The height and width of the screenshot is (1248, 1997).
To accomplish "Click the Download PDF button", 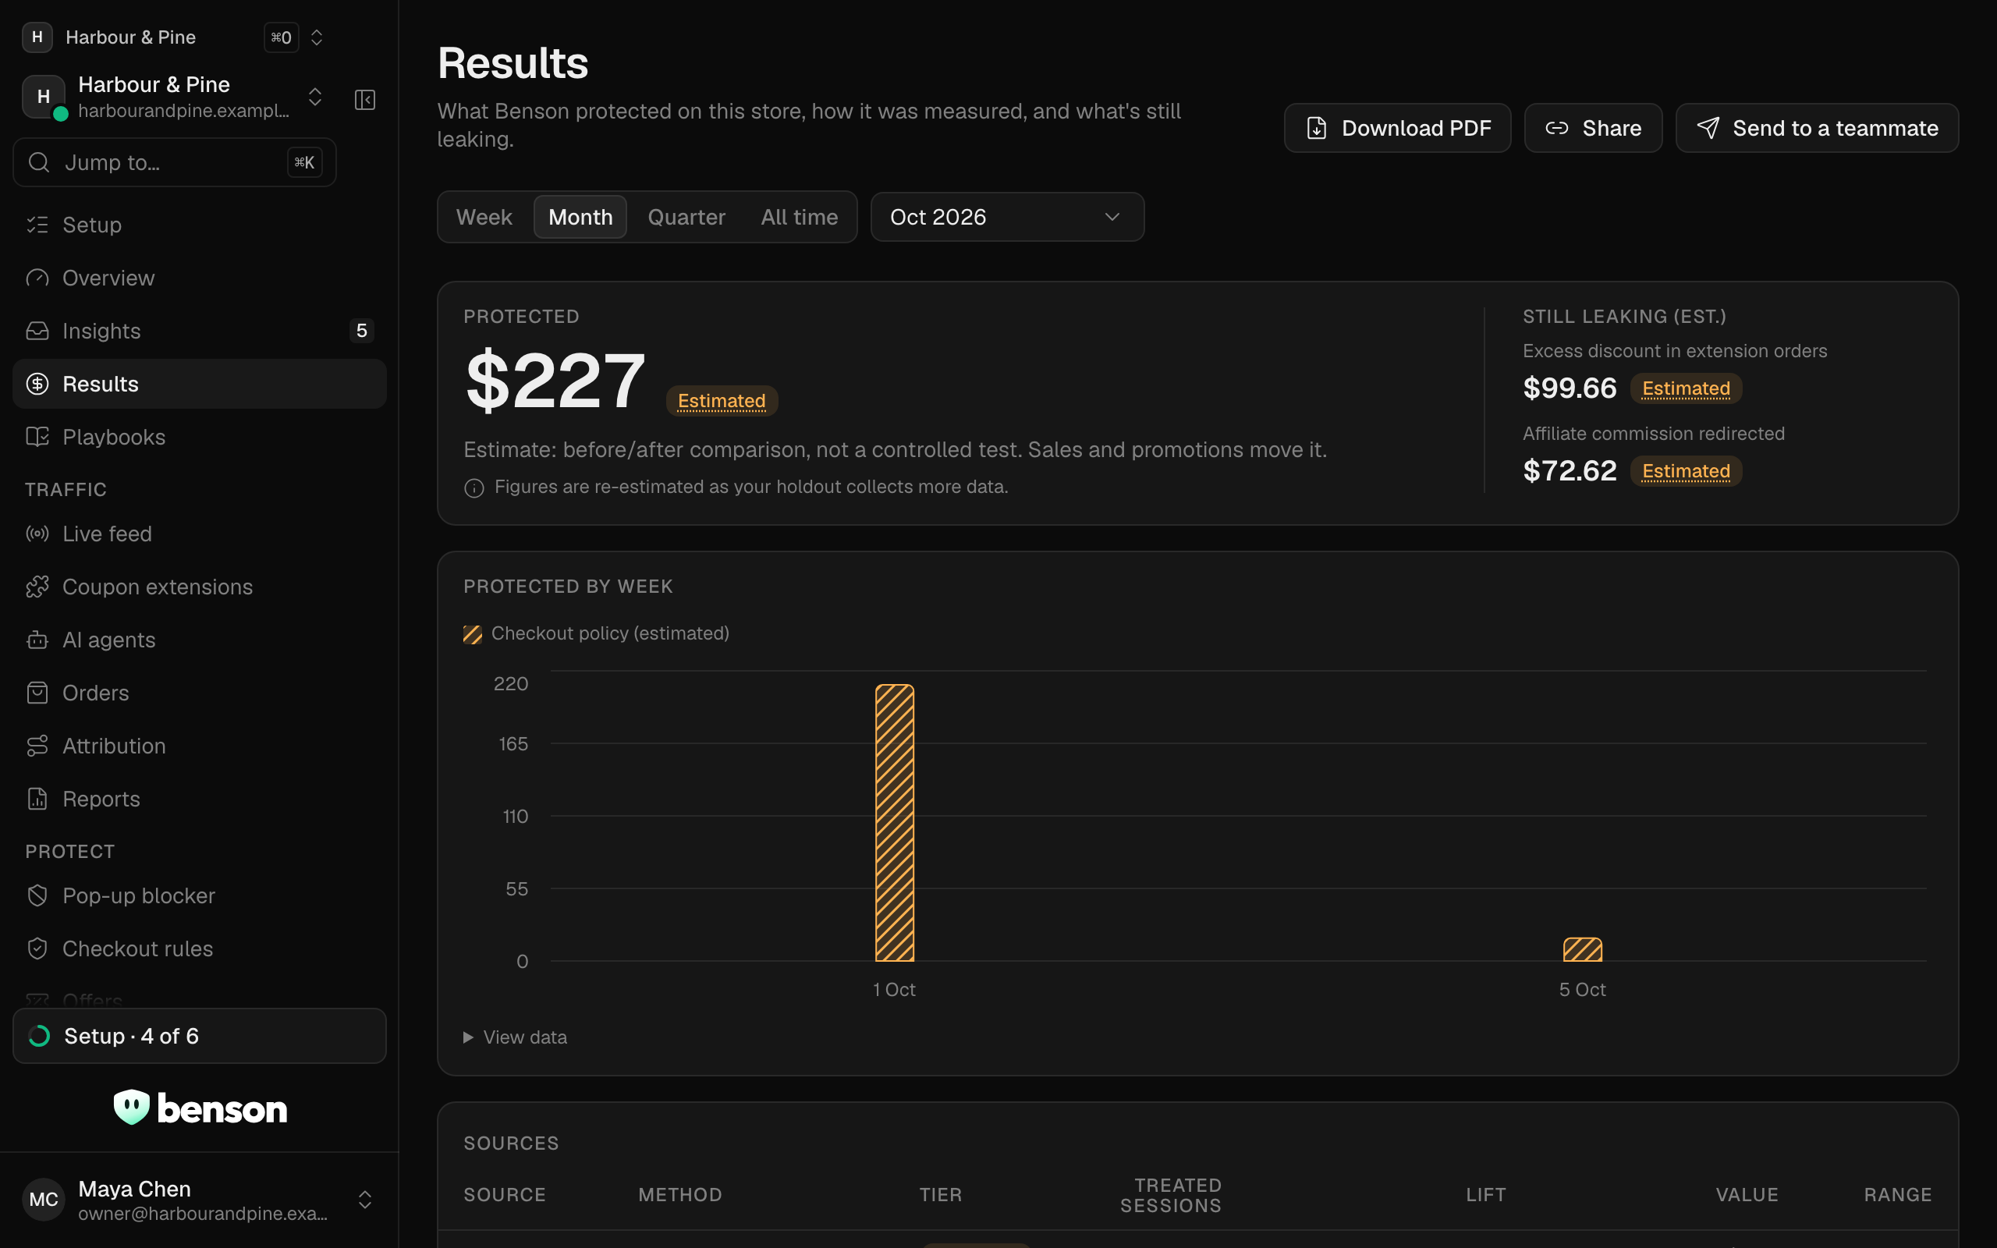I will click(1397, 128).
